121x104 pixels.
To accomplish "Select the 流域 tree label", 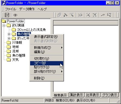I will tap(15, 51).
